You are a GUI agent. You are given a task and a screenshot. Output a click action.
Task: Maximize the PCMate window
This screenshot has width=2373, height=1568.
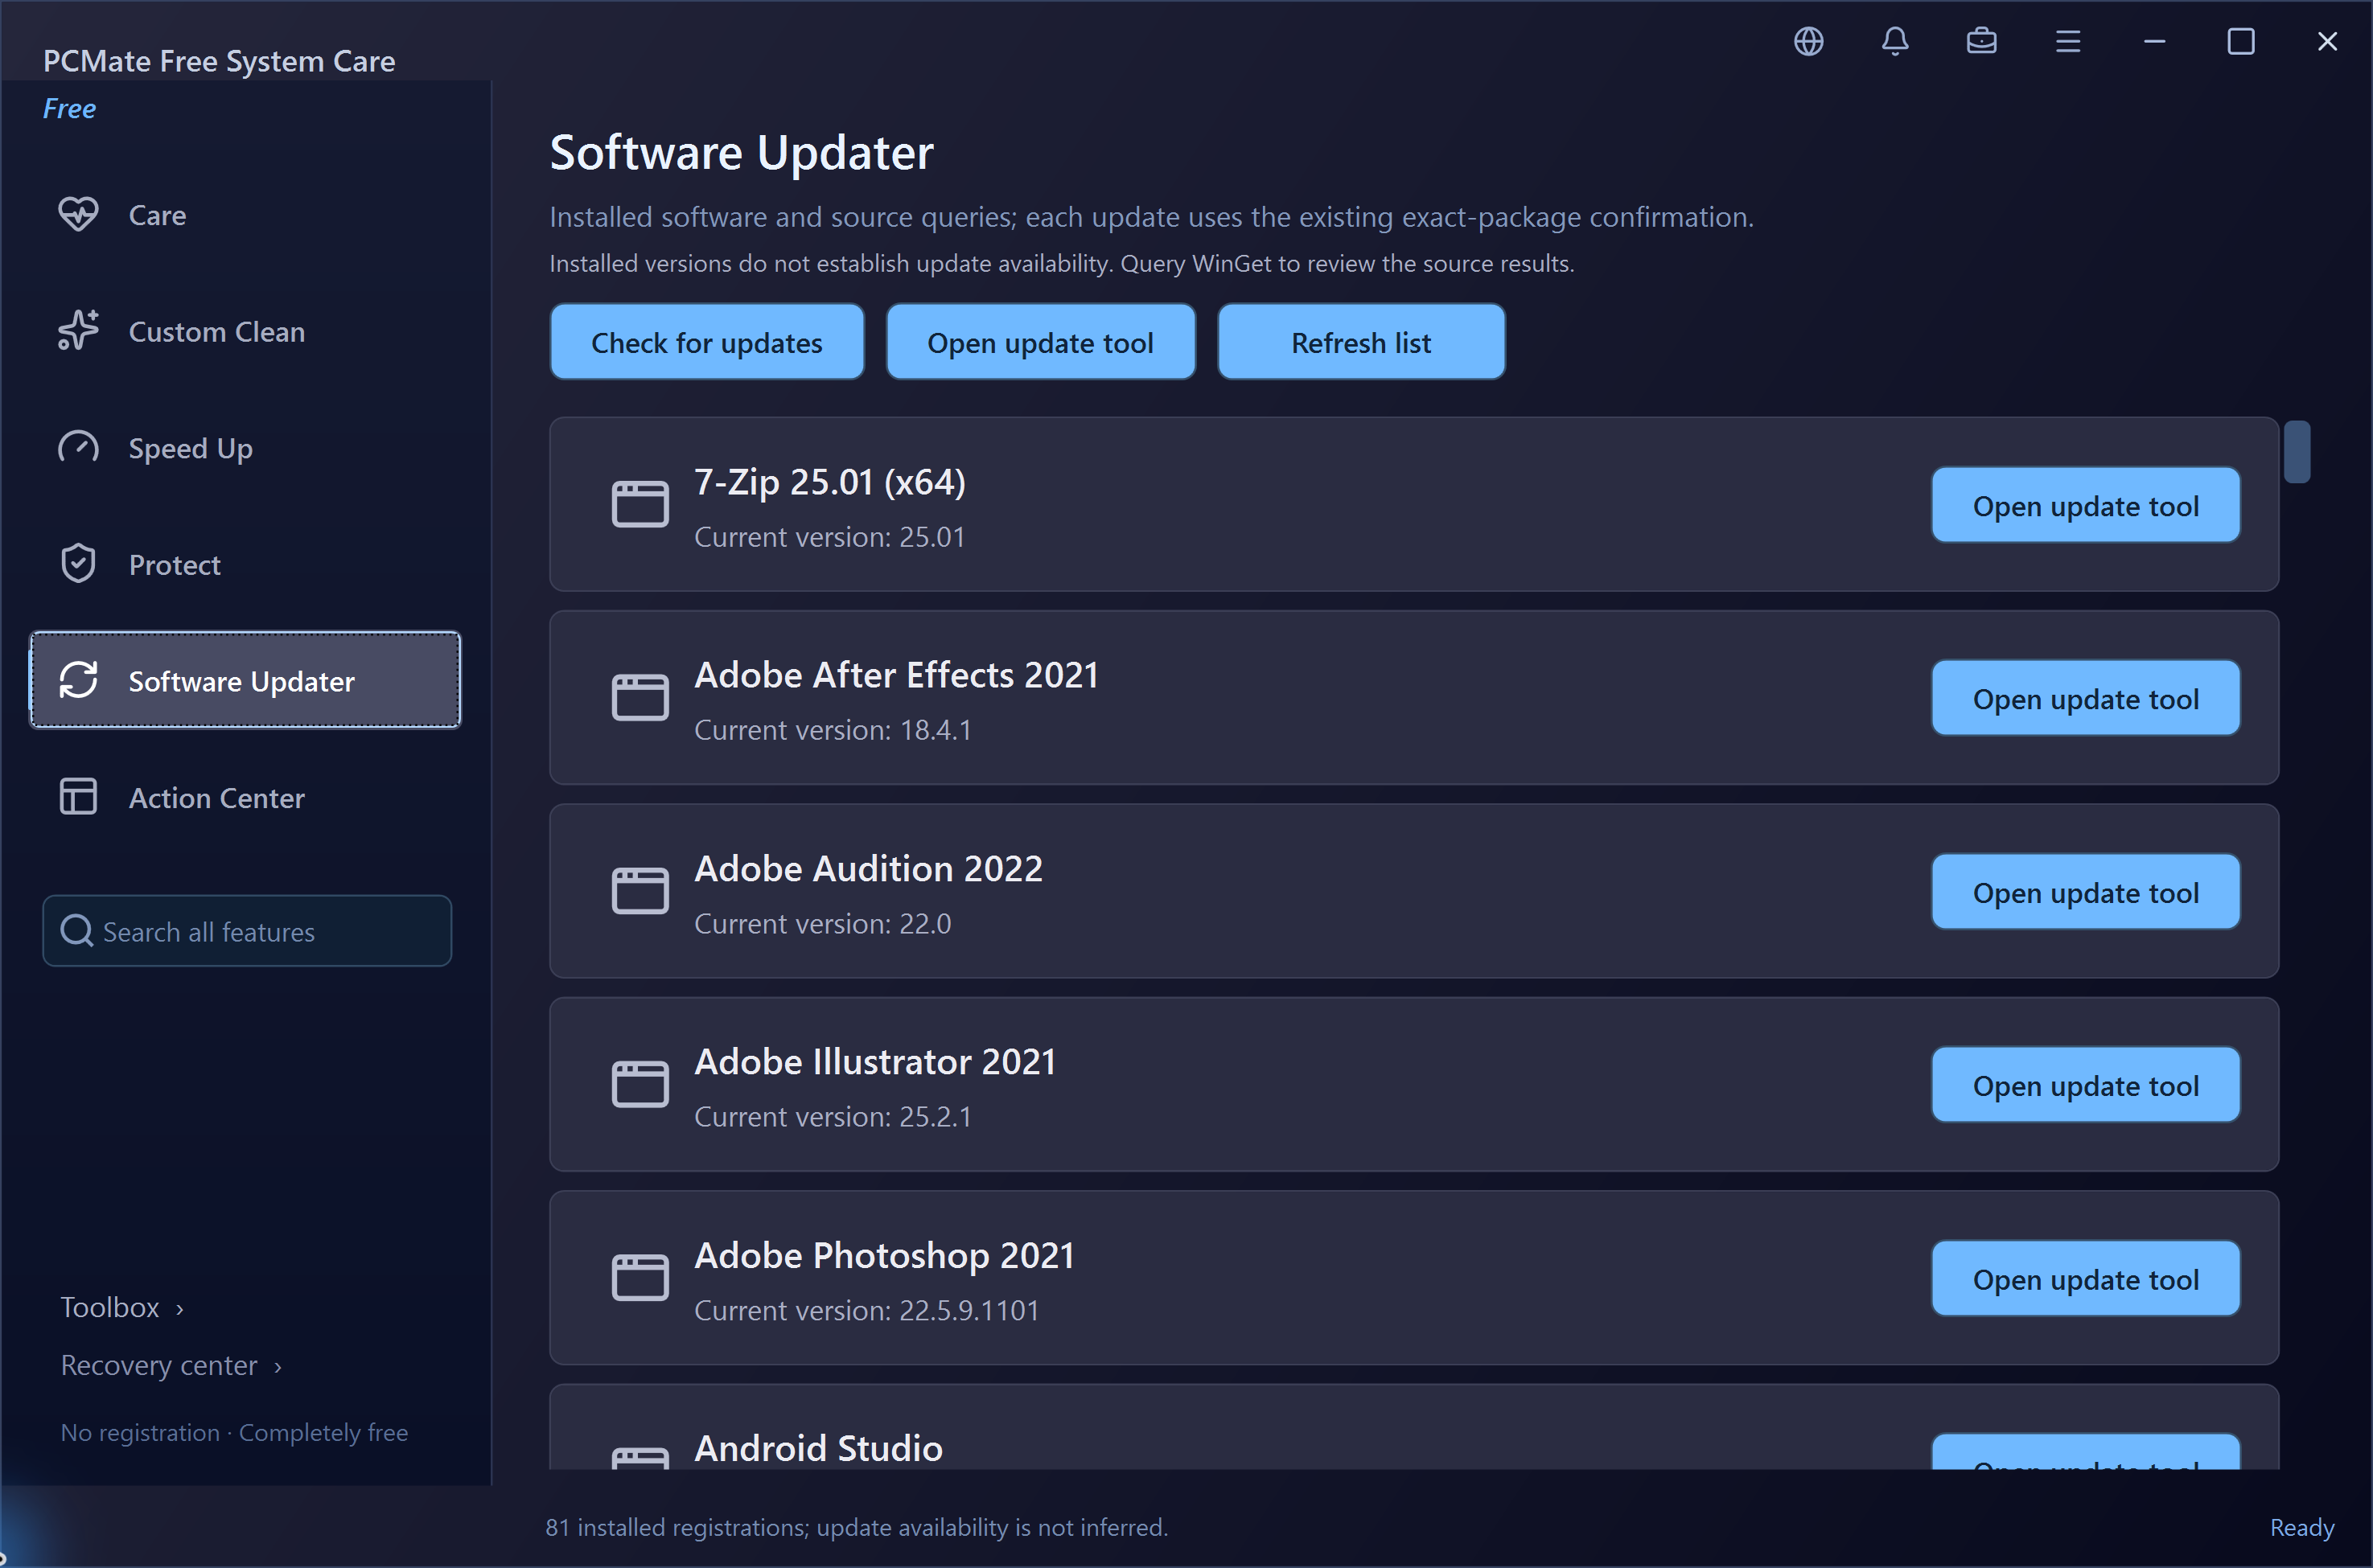(x=2241, y=41)
